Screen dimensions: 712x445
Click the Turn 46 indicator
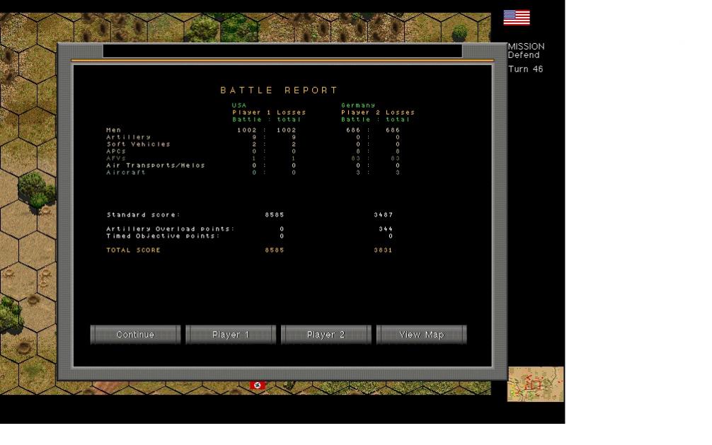(525, 69)
